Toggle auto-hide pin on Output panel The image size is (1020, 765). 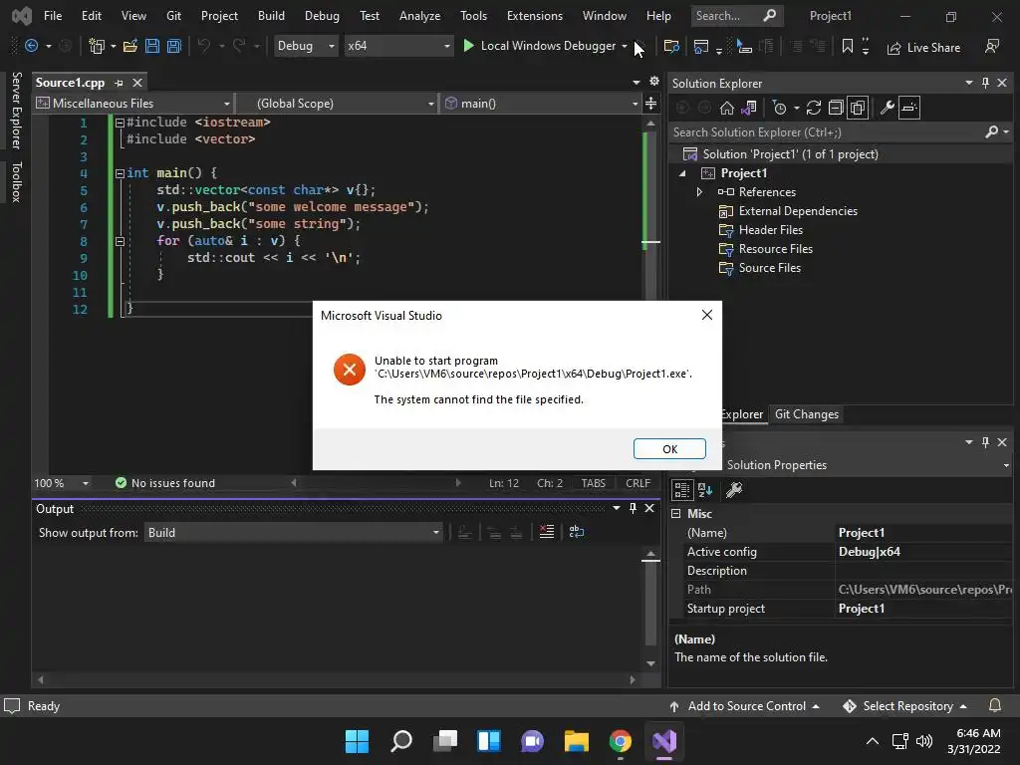coord(633,508)
